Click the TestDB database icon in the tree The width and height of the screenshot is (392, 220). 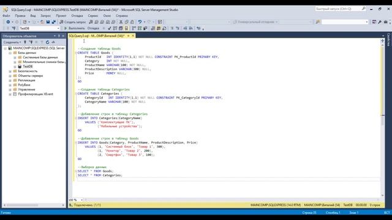point(20,67)
